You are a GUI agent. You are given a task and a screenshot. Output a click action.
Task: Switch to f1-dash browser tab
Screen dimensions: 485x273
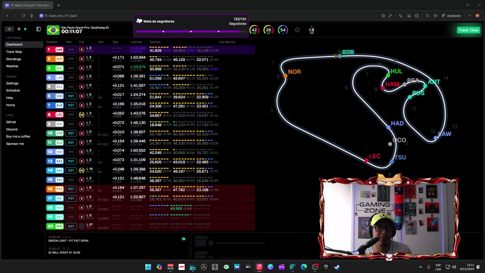click(28, 5)
